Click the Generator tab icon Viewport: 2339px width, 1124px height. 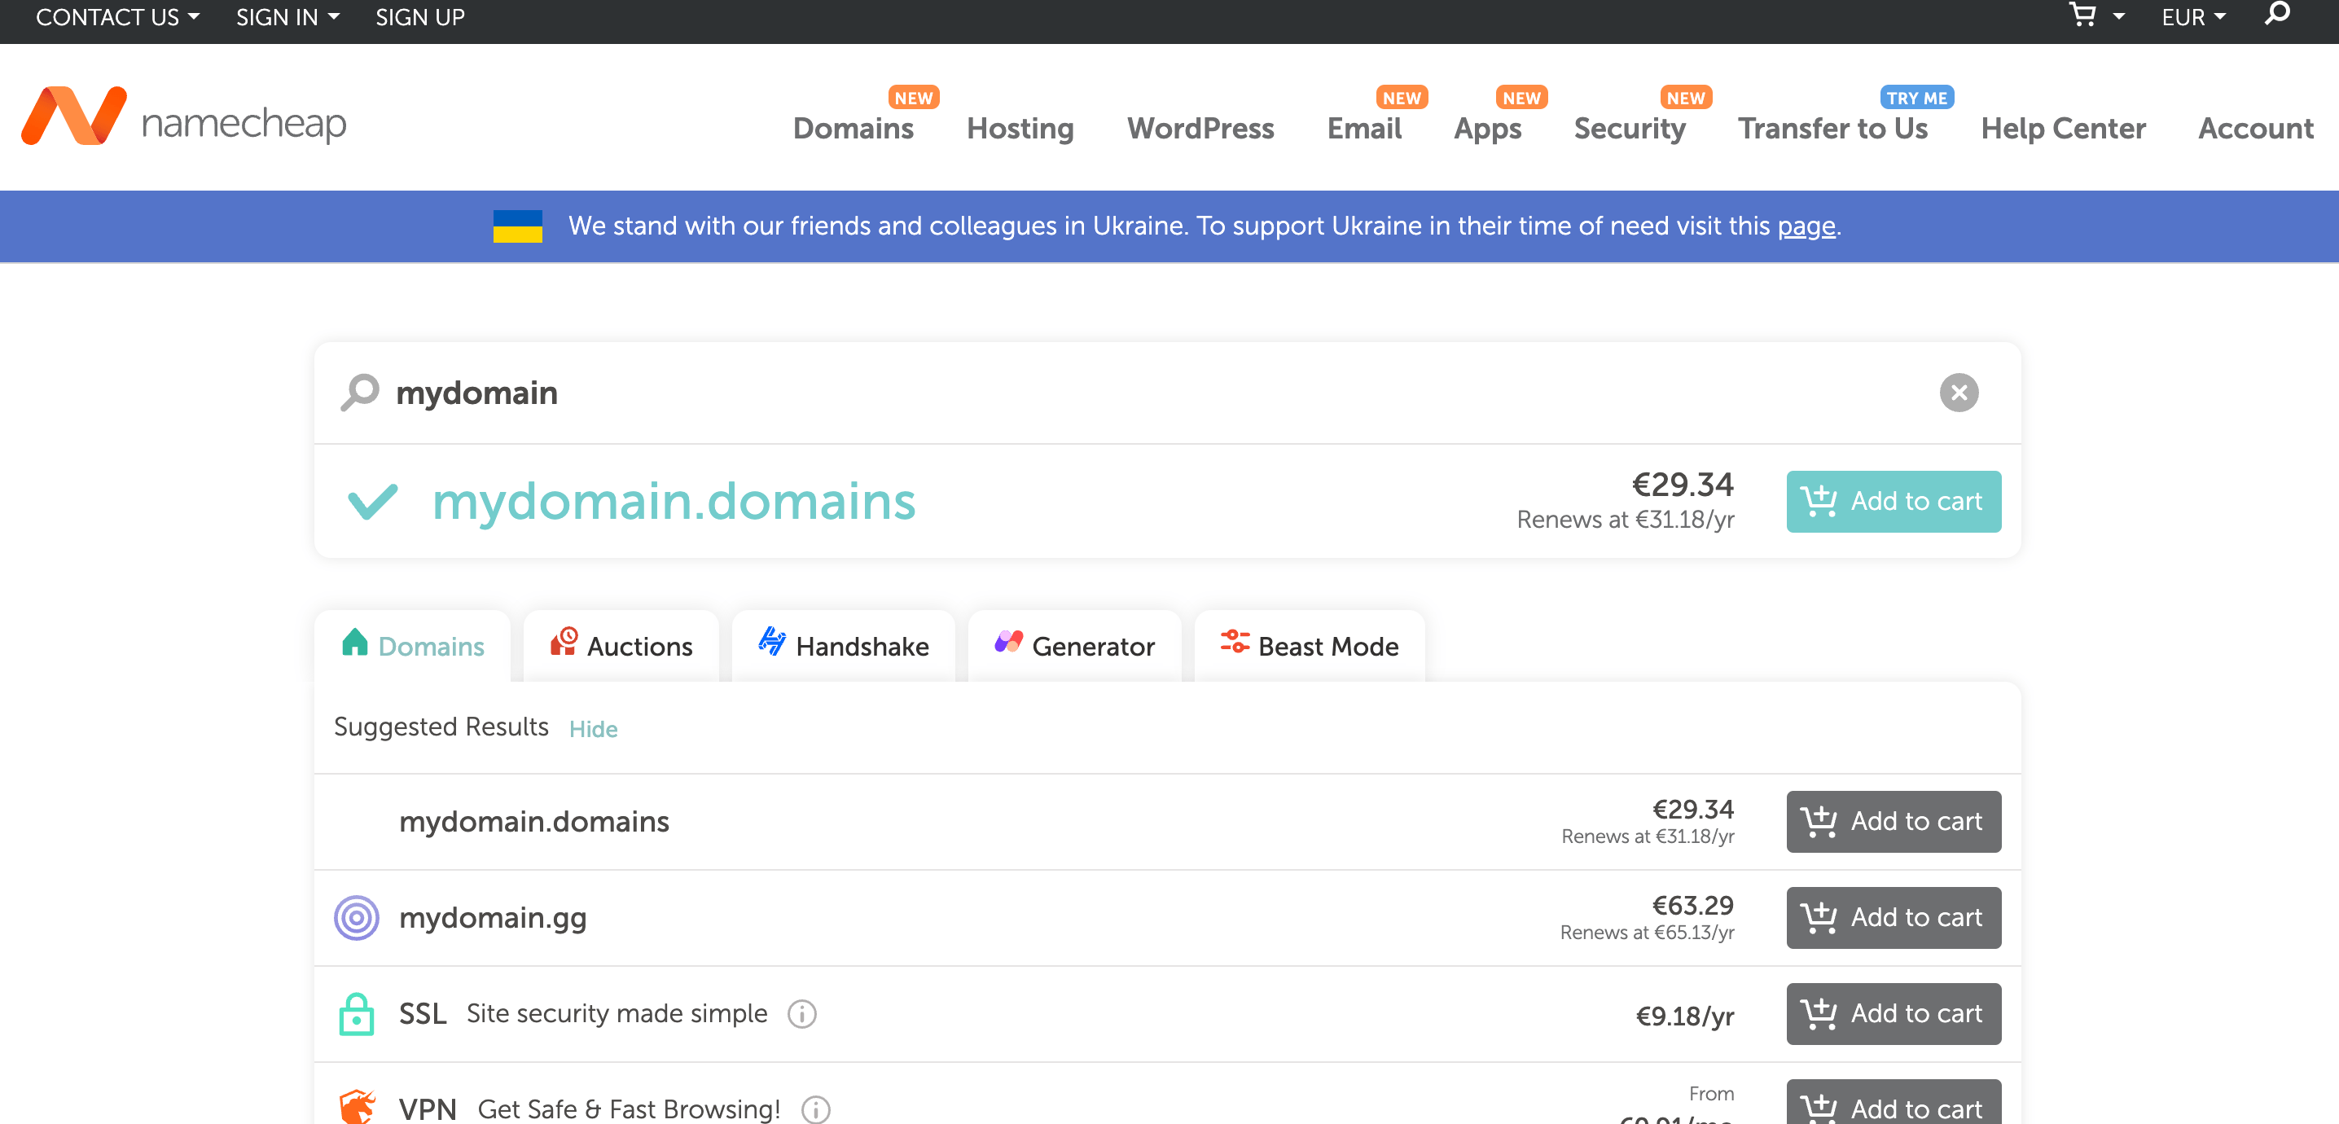pyautogui.click(x=1008, y=642)
